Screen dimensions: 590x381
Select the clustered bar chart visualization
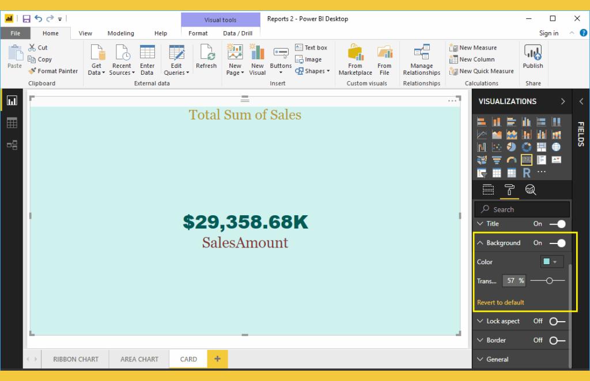pyautogui.click(x=512, y=122)
